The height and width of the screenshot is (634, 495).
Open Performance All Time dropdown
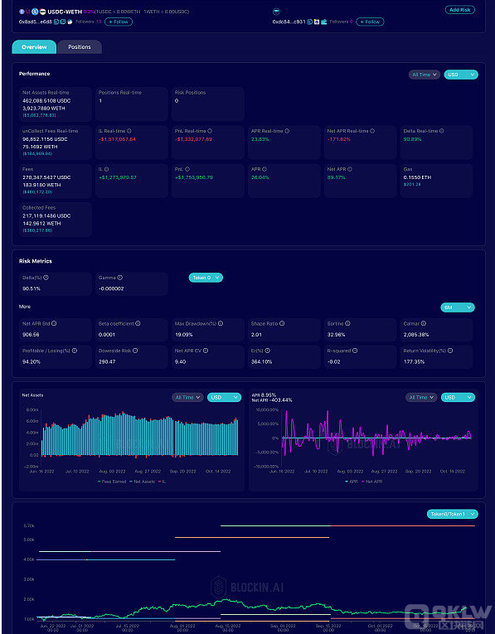tap(425, 75)
